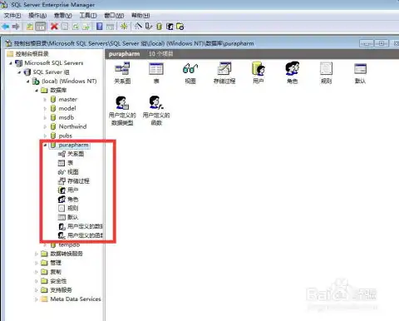Click the Up One Level folder icon
This screenshot has height=321, width=399.
[30, 27]
